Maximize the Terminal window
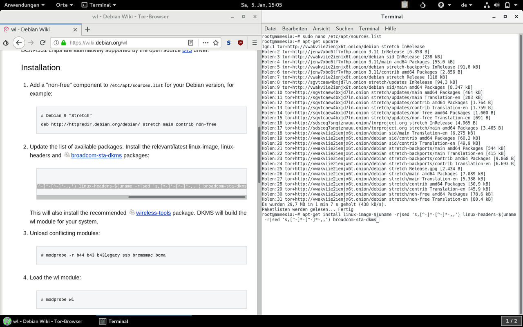Screen dimensions: 523x327 click(x=505, y=17)
